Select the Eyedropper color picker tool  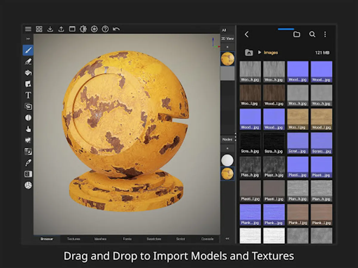[28, 163]
